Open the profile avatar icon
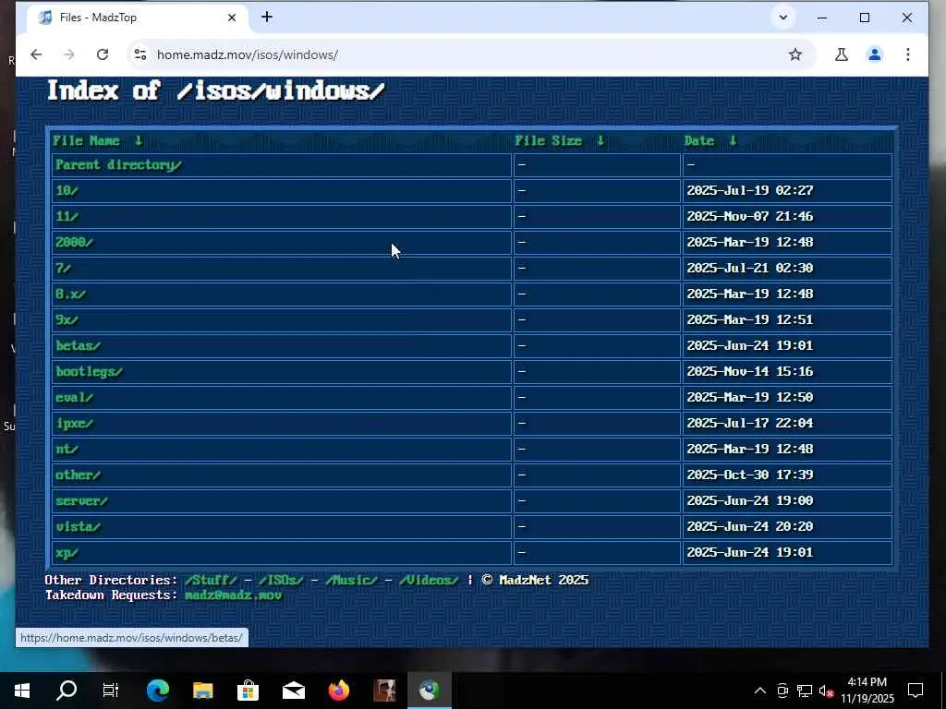The width and height of the screenshot is (946, 709). tap(874, 54)
